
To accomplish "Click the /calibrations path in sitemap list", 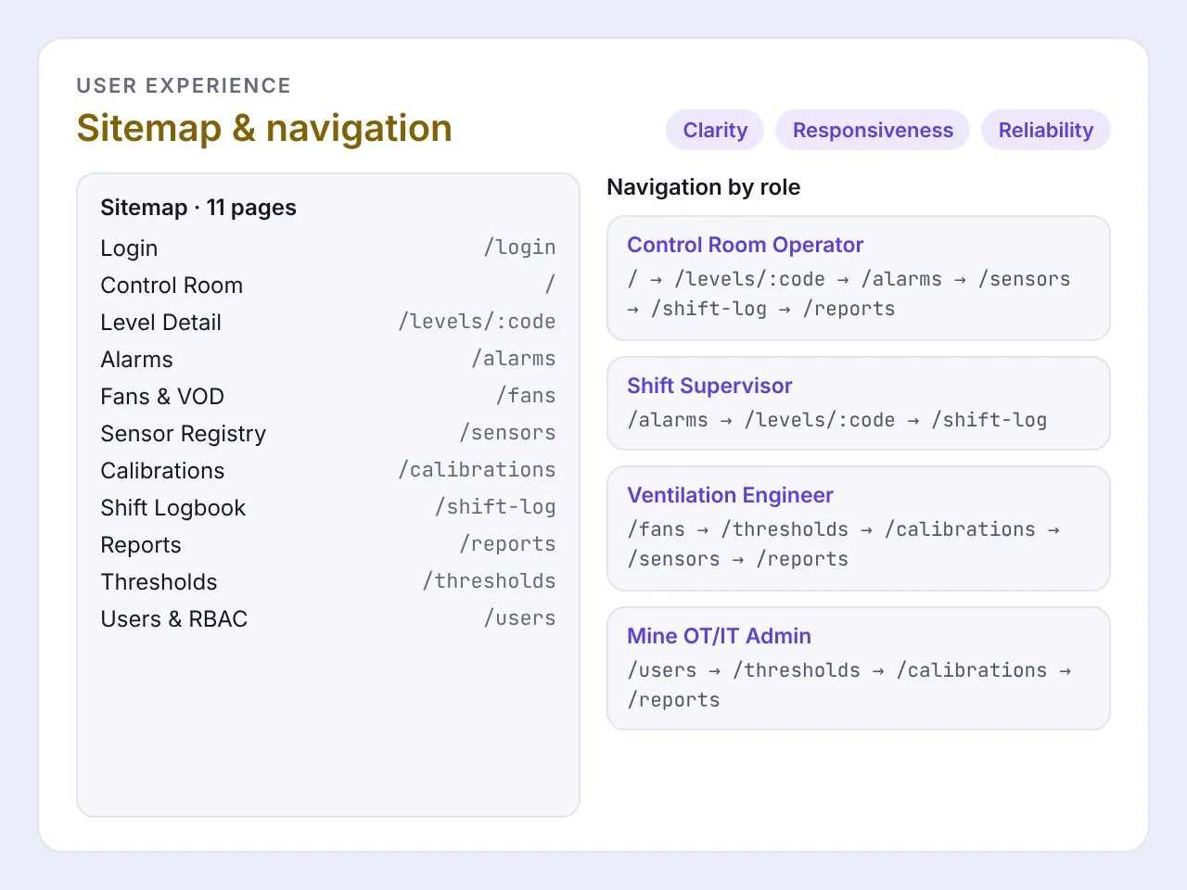I will tap(477, 470).
